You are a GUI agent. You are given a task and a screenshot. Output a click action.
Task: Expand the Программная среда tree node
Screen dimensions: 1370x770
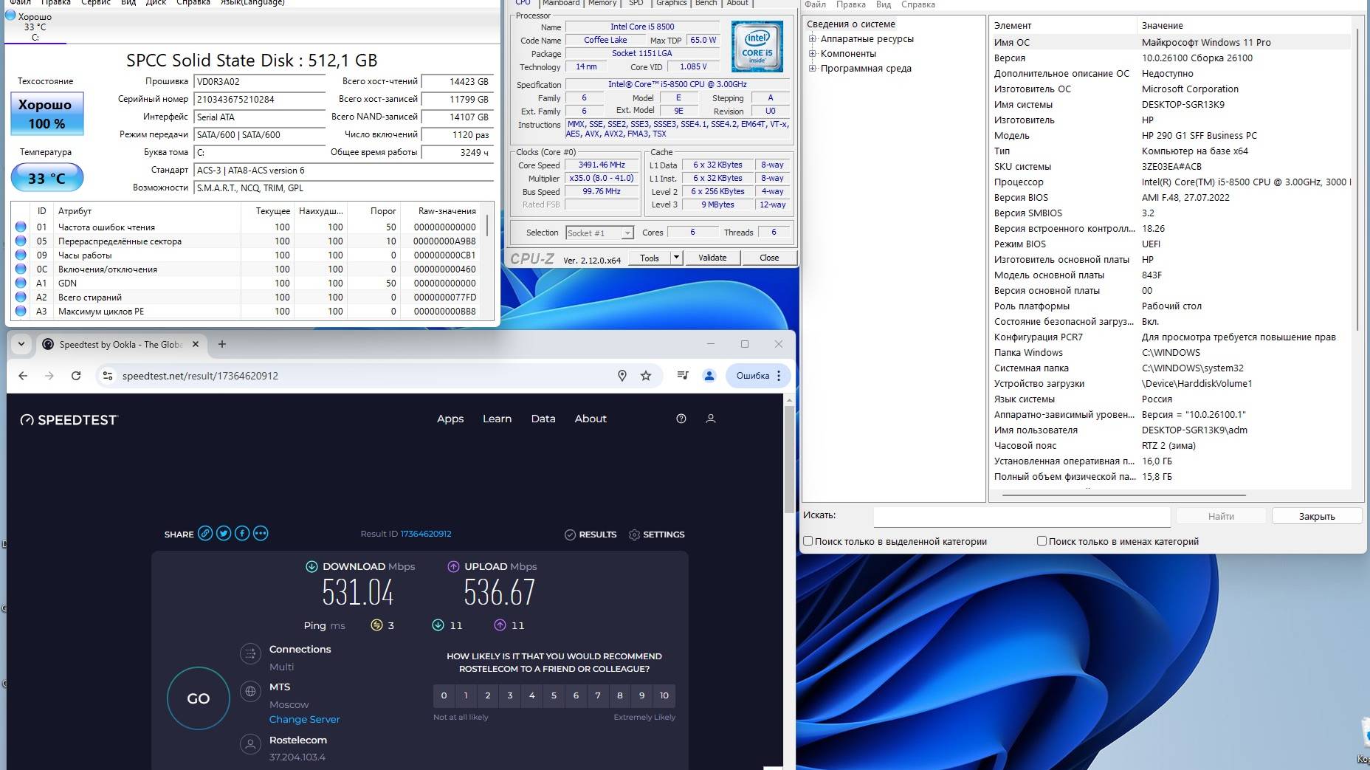point(812,68)
